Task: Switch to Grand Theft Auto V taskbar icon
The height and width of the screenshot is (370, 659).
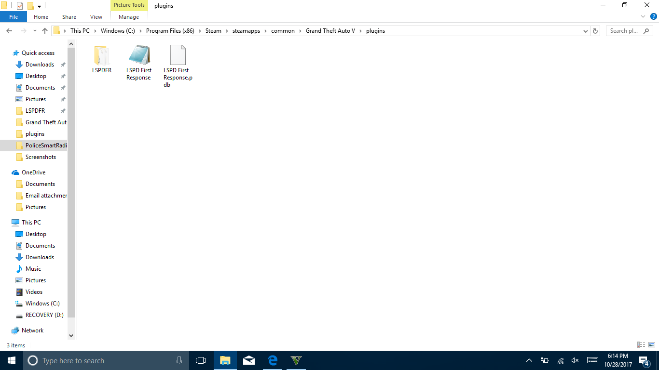Action: (x=296, y=360)
